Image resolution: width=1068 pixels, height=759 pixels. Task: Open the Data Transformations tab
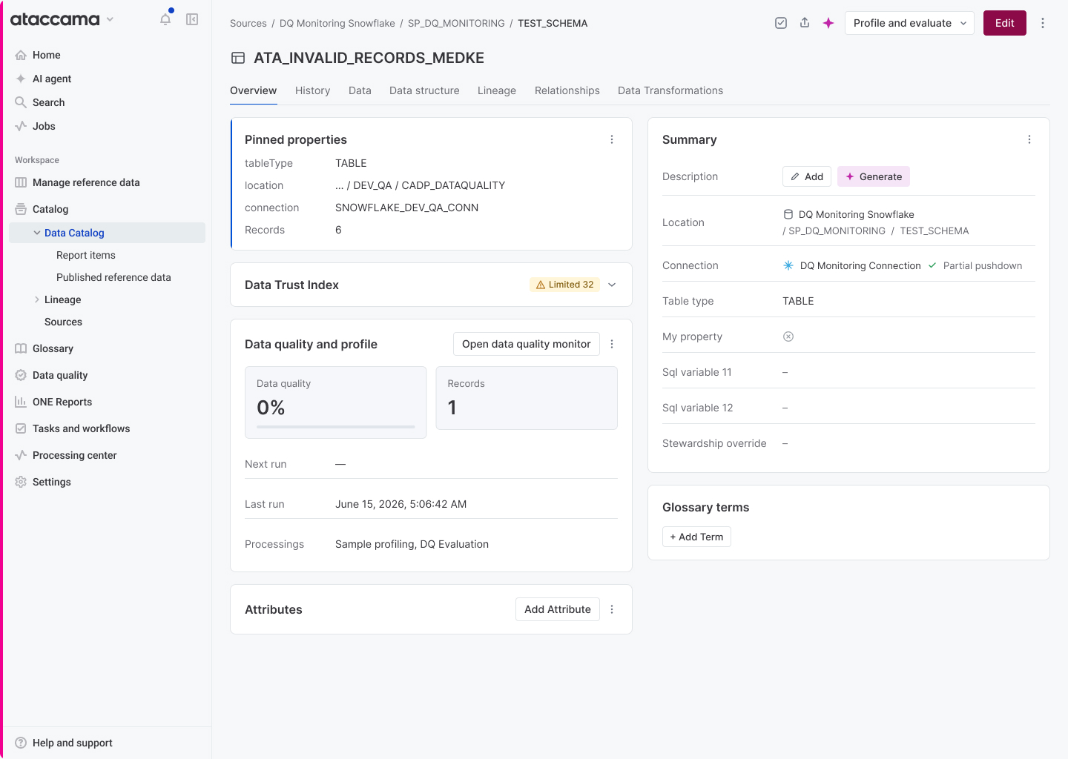click(670, 90)
